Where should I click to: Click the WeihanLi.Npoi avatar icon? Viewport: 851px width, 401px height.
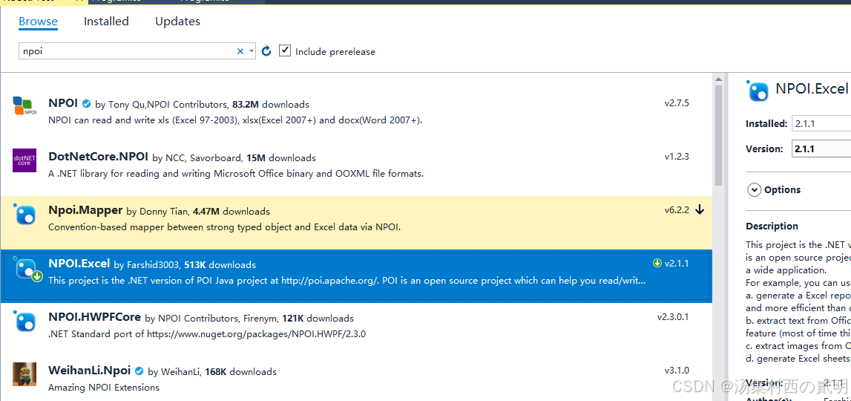(24, 374)
